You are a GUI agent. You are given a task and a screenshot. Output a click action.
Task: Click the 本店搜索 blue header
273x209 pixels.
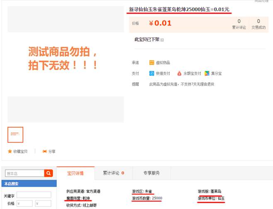click(29, 184)
